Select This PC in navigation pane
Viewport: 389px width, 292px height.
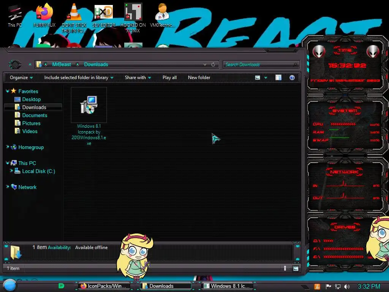pyautogui.click(x=27, y=163)
